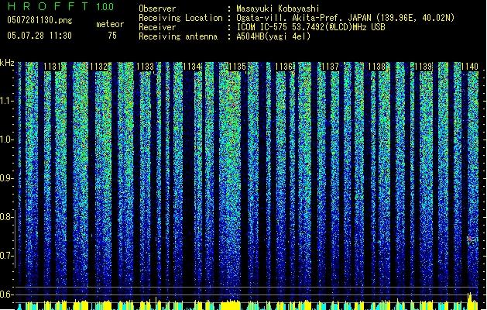This screenshot has height=310, width=487.
Task: Click the 1131 time marker
Action: coord(52,67)
